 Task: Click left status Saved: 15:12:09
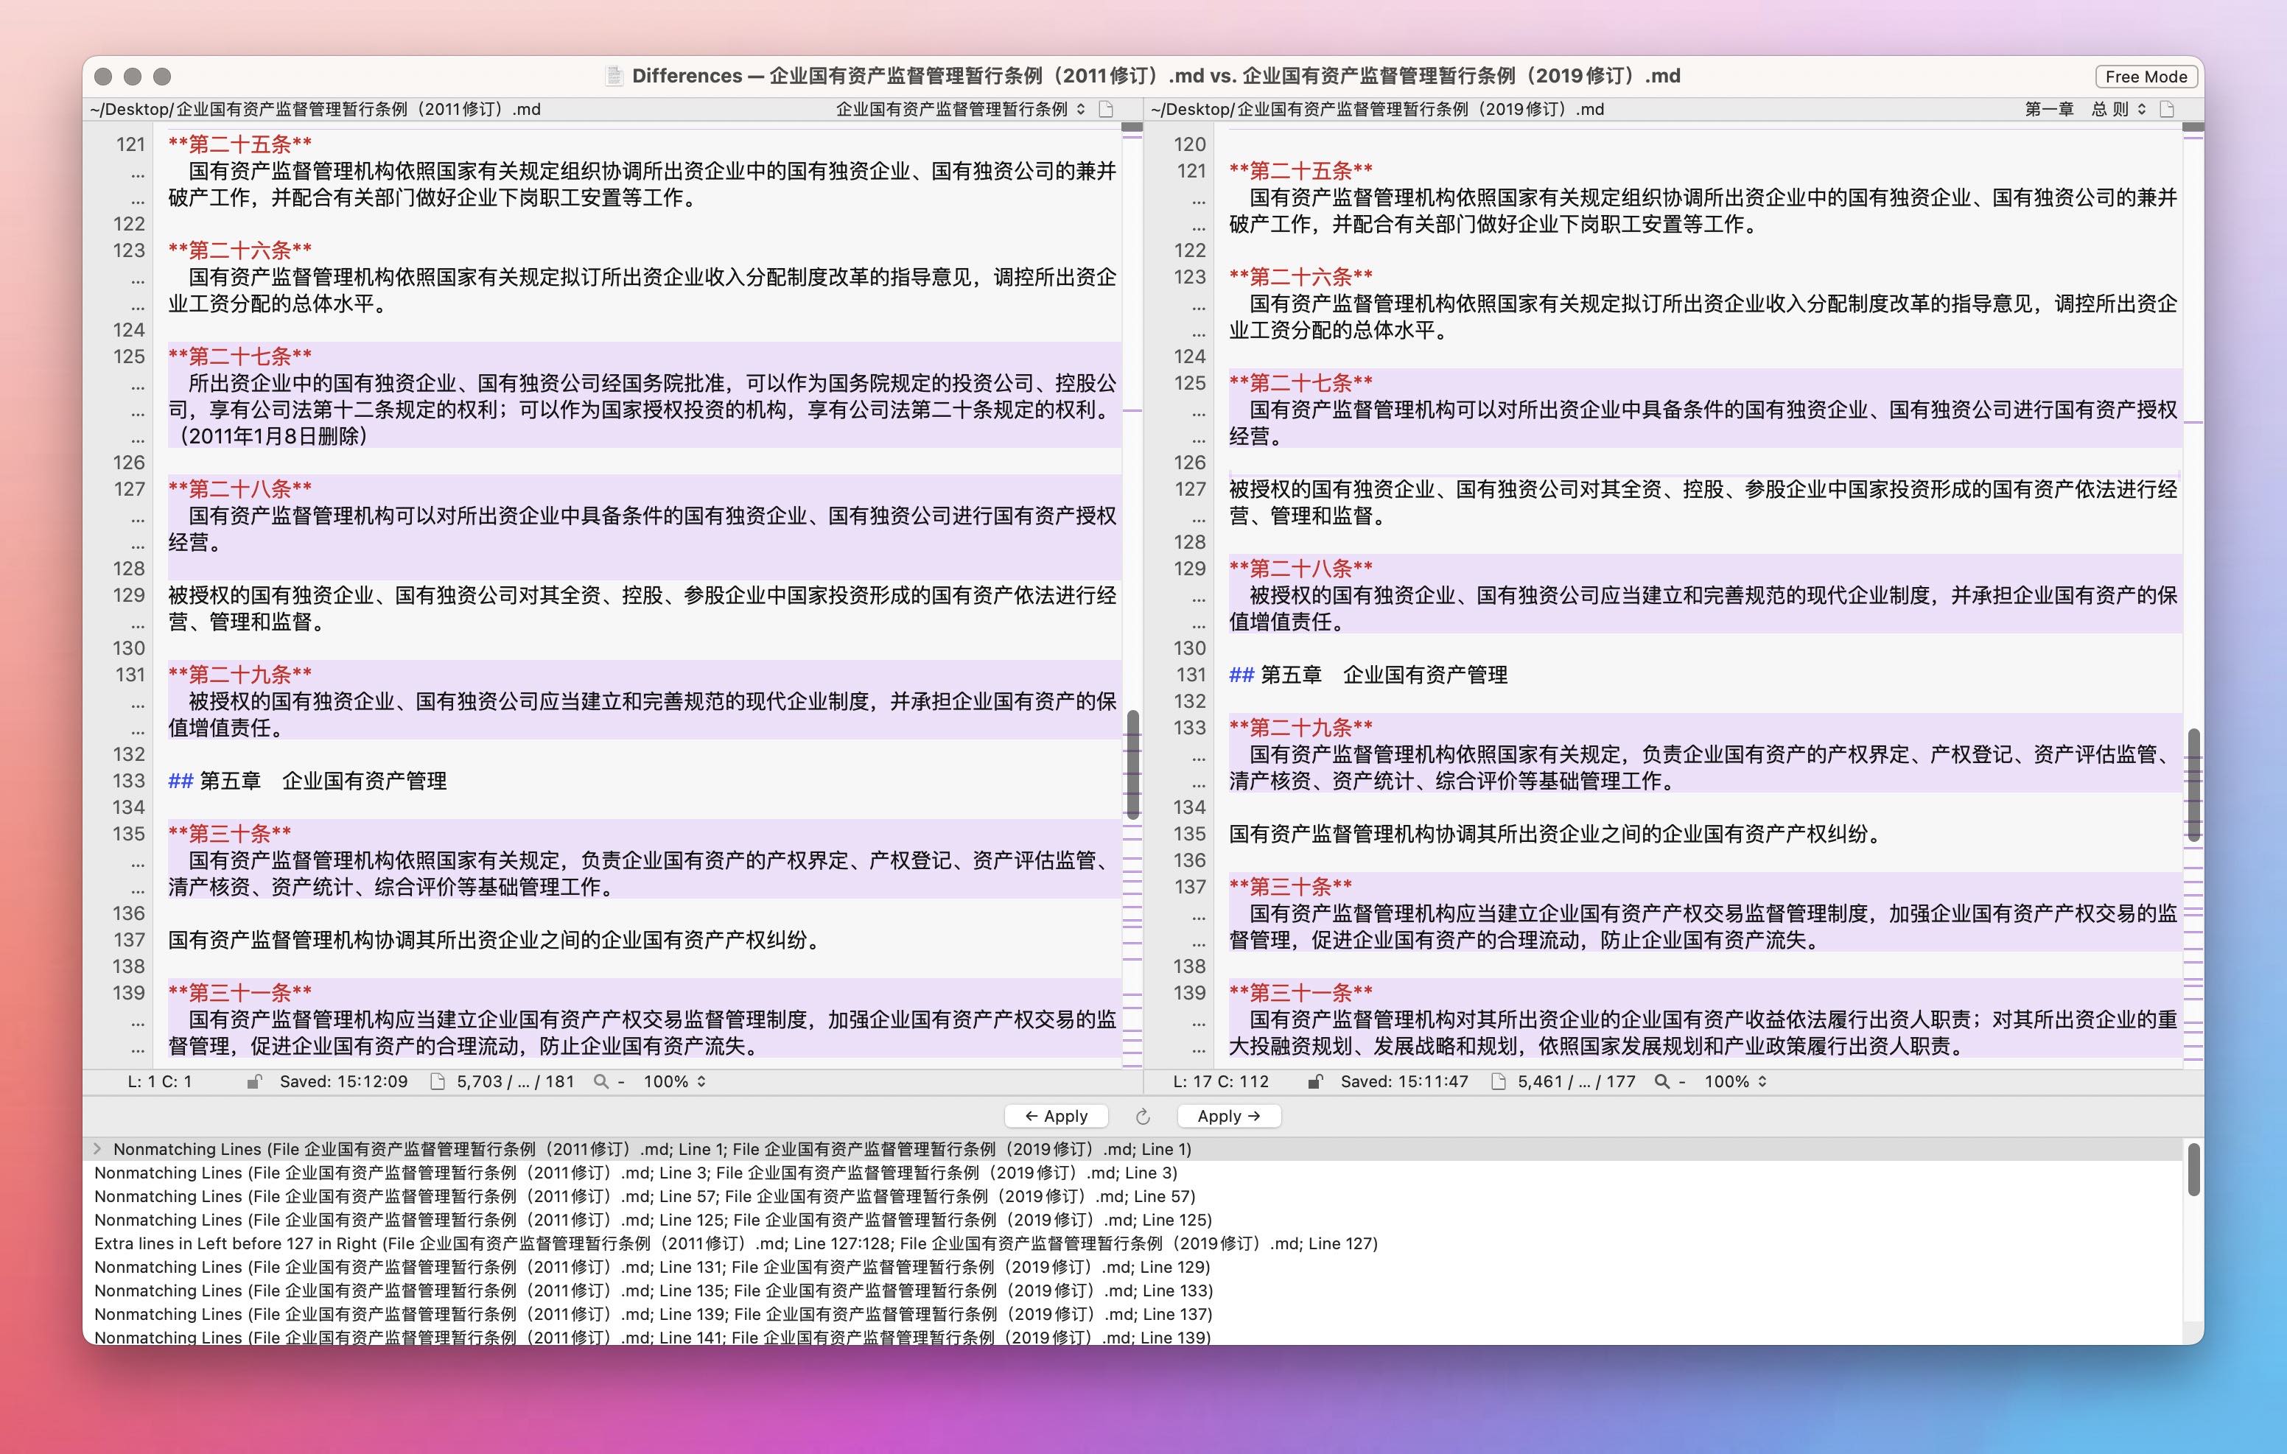[343, 1082]
